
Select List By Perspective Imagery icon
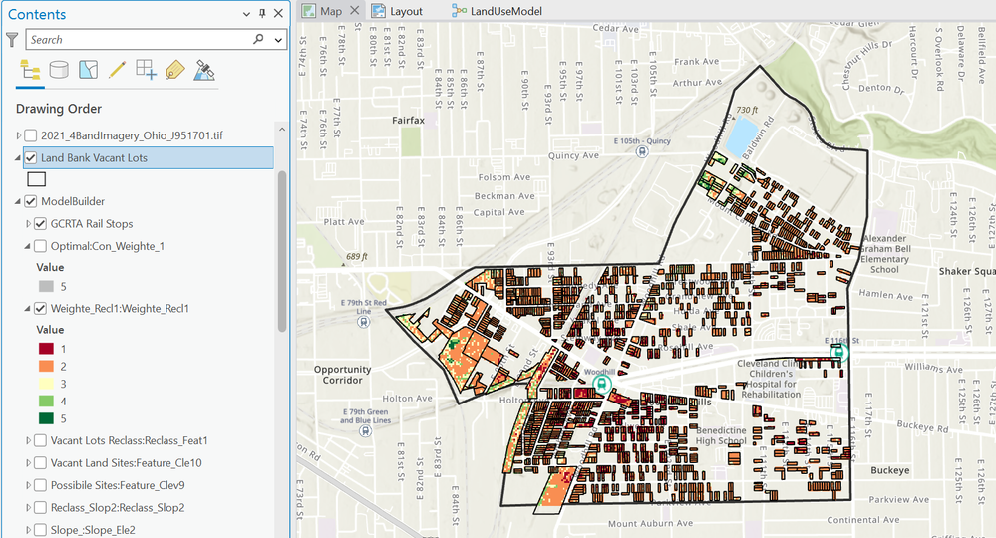(x=204, y=70)
